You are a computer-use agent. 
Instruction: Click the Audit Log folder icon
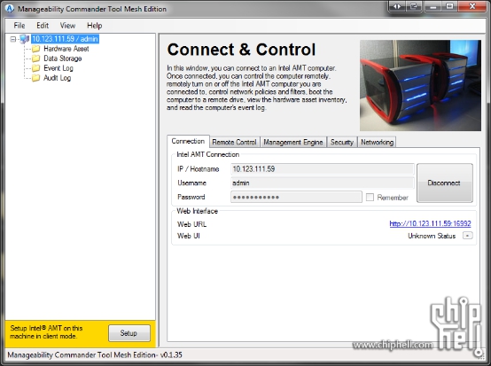pos(36,78)
